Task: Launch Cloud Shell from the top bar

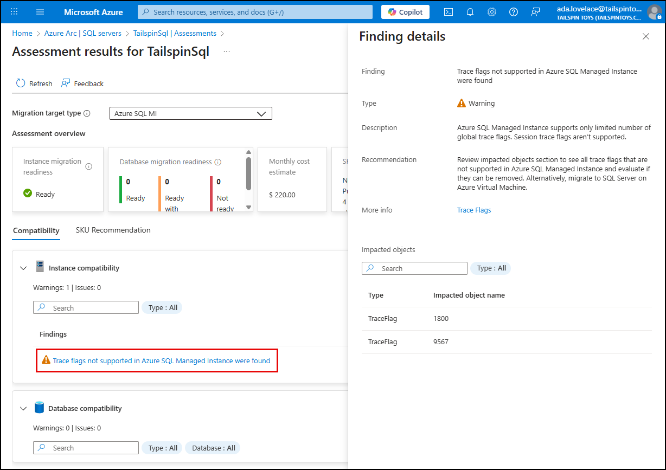Action: [x=448, y=11]
